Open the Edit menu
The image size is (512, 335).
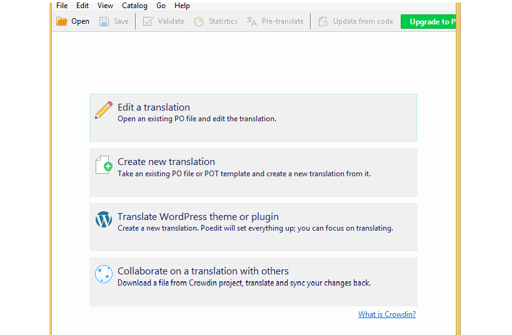click(83, 6)
